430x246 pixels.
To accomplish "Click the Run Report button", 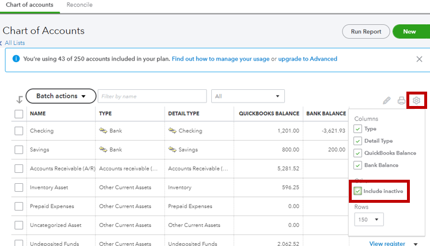I will [x=366, y=32].
